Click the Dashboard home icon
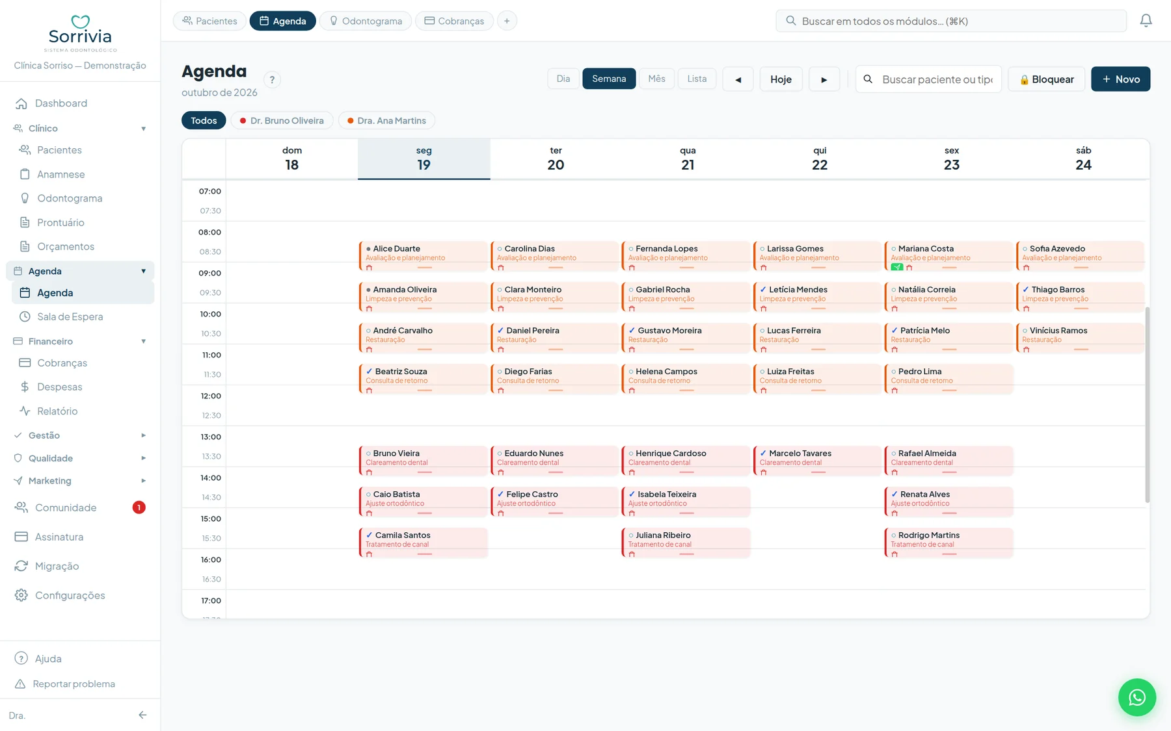The width and height of the screenshot is (1171, 731). [21, 103]
